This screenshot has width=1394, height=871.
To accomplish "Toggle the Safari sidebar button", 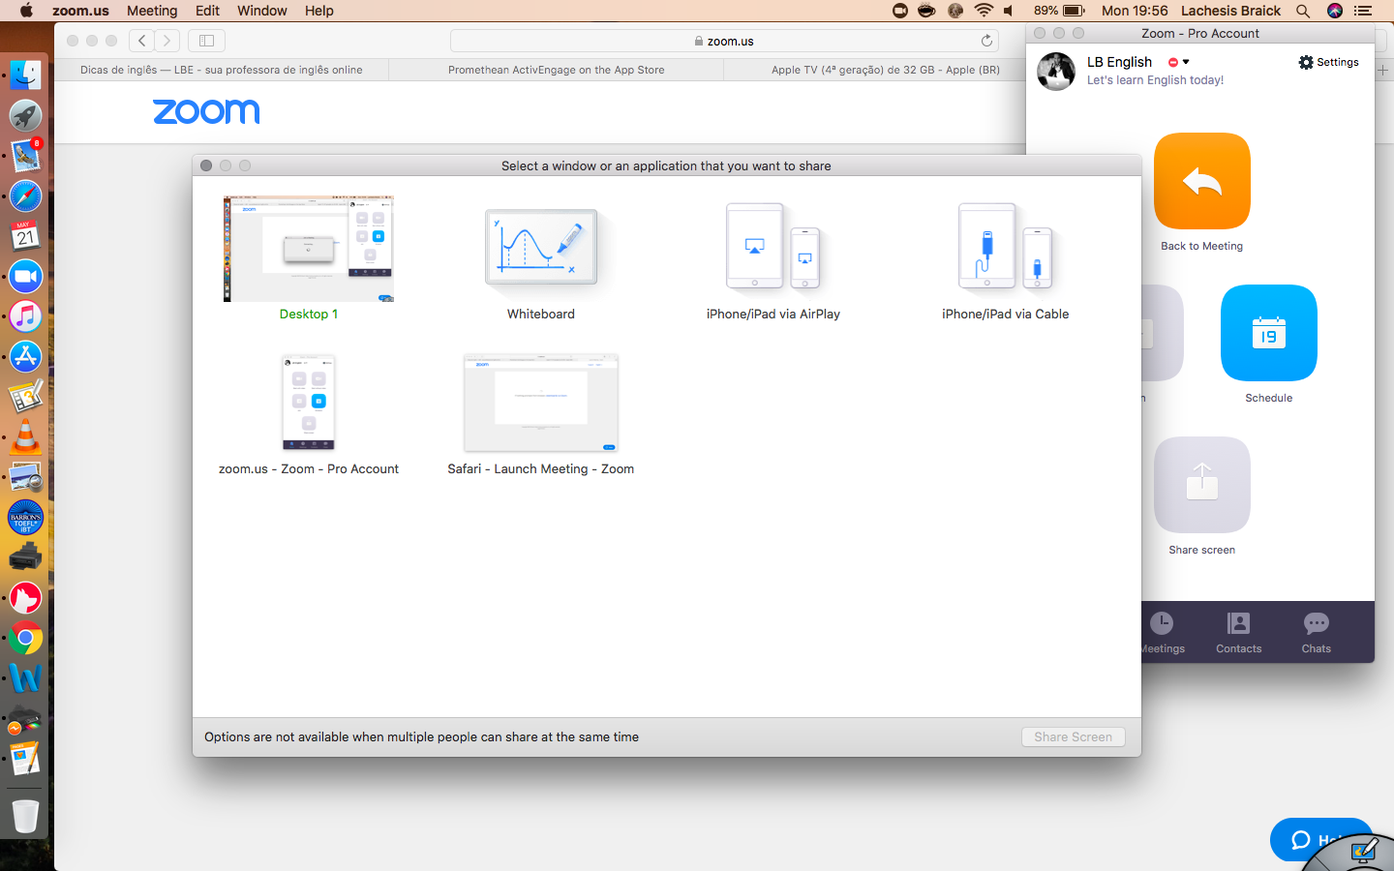I will click(206, 41).
